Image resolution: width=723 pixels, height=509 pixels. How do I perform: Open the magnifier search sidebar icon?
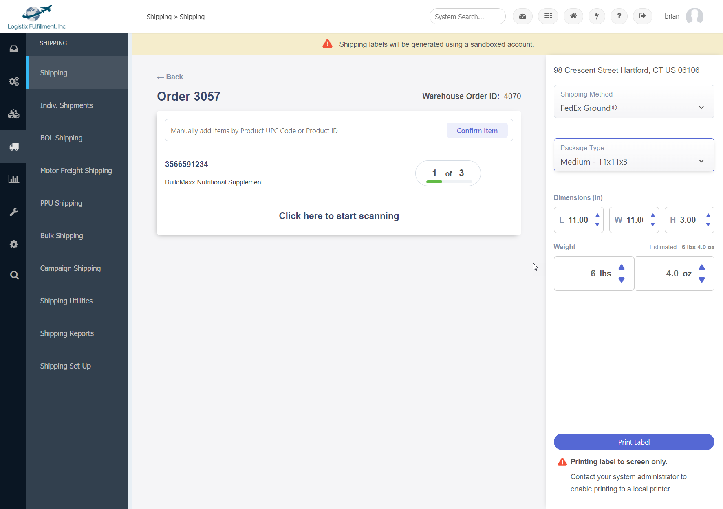click(x=14, y=275)
